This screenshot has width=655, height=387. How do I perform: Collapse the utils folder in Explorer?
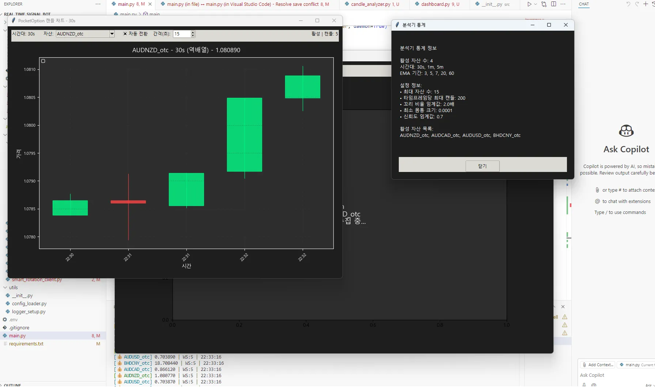[5, 288]
